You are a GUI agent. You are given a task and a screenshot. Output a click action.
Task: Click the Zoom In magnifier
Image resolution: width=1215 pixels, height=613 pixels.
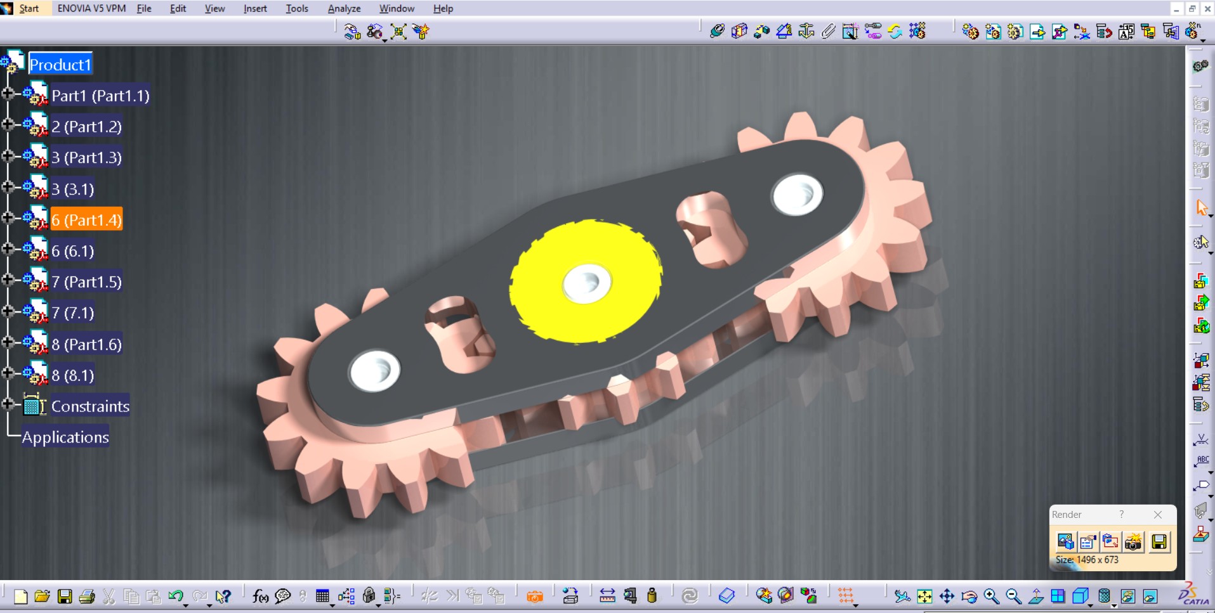(x=991, y=597)
